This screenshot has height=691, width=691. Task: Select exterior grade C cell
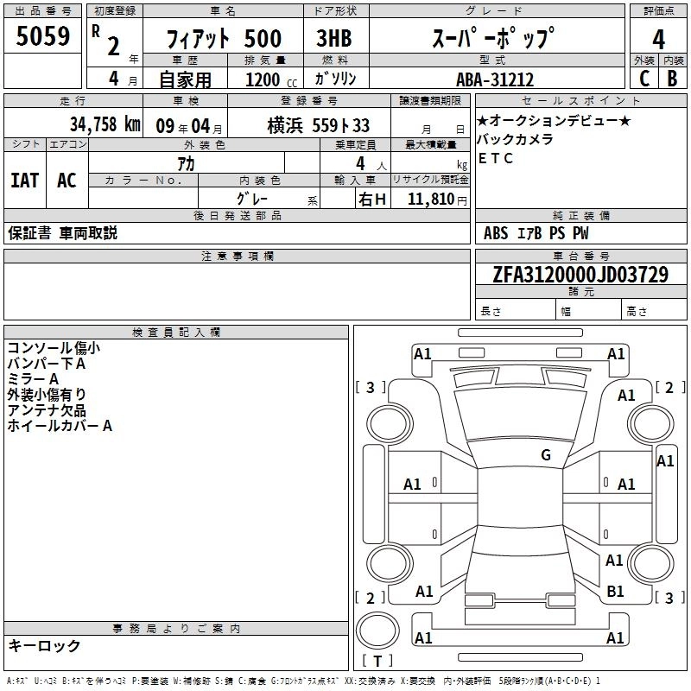(643, 79)
